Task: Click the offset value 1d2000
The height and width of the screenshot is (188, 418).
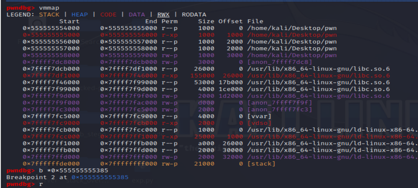Action: [230, 96]
